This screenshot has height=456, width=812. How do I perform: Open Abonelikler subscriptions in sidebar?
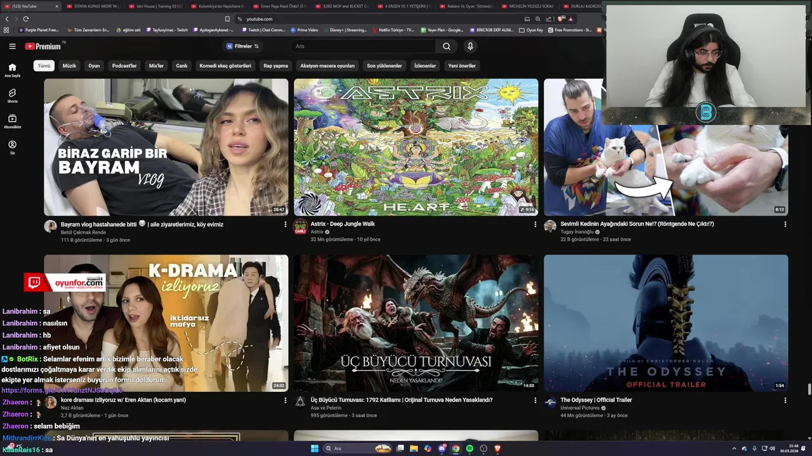pos(12,122)
